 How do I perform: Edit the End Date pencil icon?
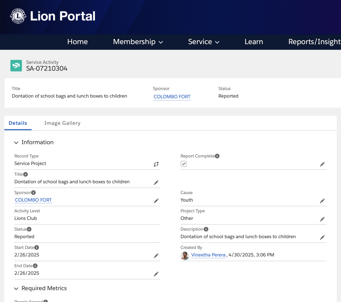[156, 274]
